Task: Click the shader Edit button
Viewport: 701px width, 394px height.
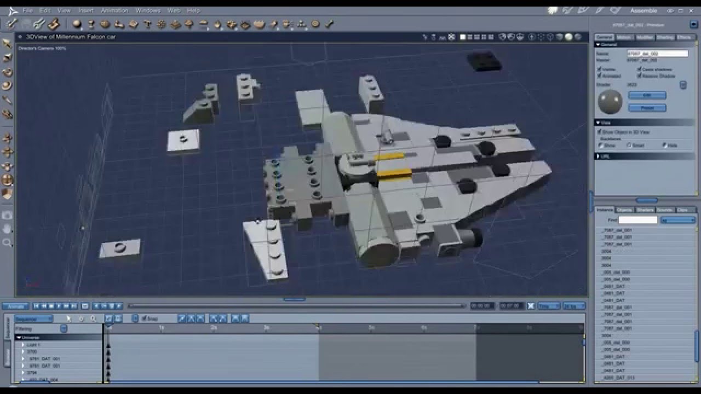Action: click(647, 95)
